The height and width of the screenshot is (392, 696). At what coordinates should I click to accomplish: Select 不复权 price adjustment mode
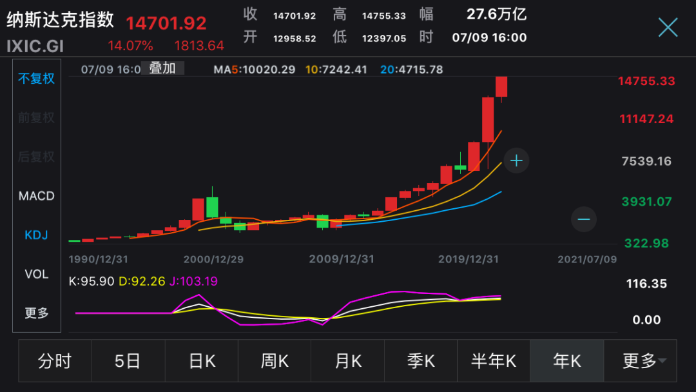click(36, 79)
